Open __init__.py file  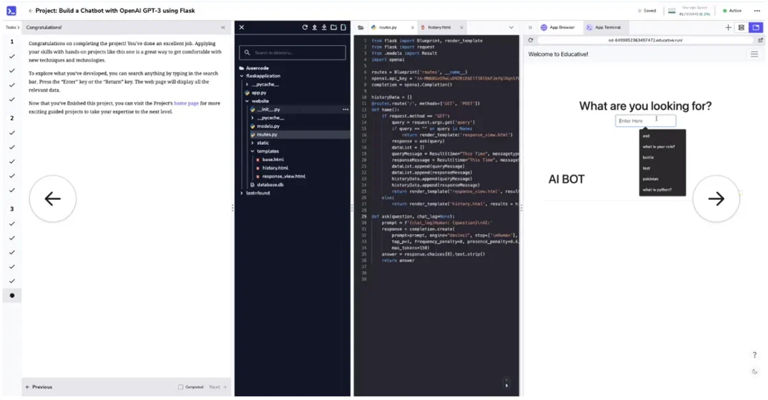point(268,110)
